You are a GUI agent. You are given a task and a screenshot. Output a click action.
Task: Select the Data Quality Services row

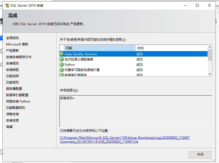(134, 54)
